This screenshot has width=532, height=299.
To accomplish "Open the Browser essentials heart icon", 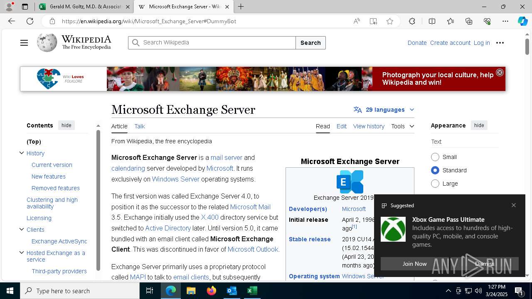I will click(487, 21).
